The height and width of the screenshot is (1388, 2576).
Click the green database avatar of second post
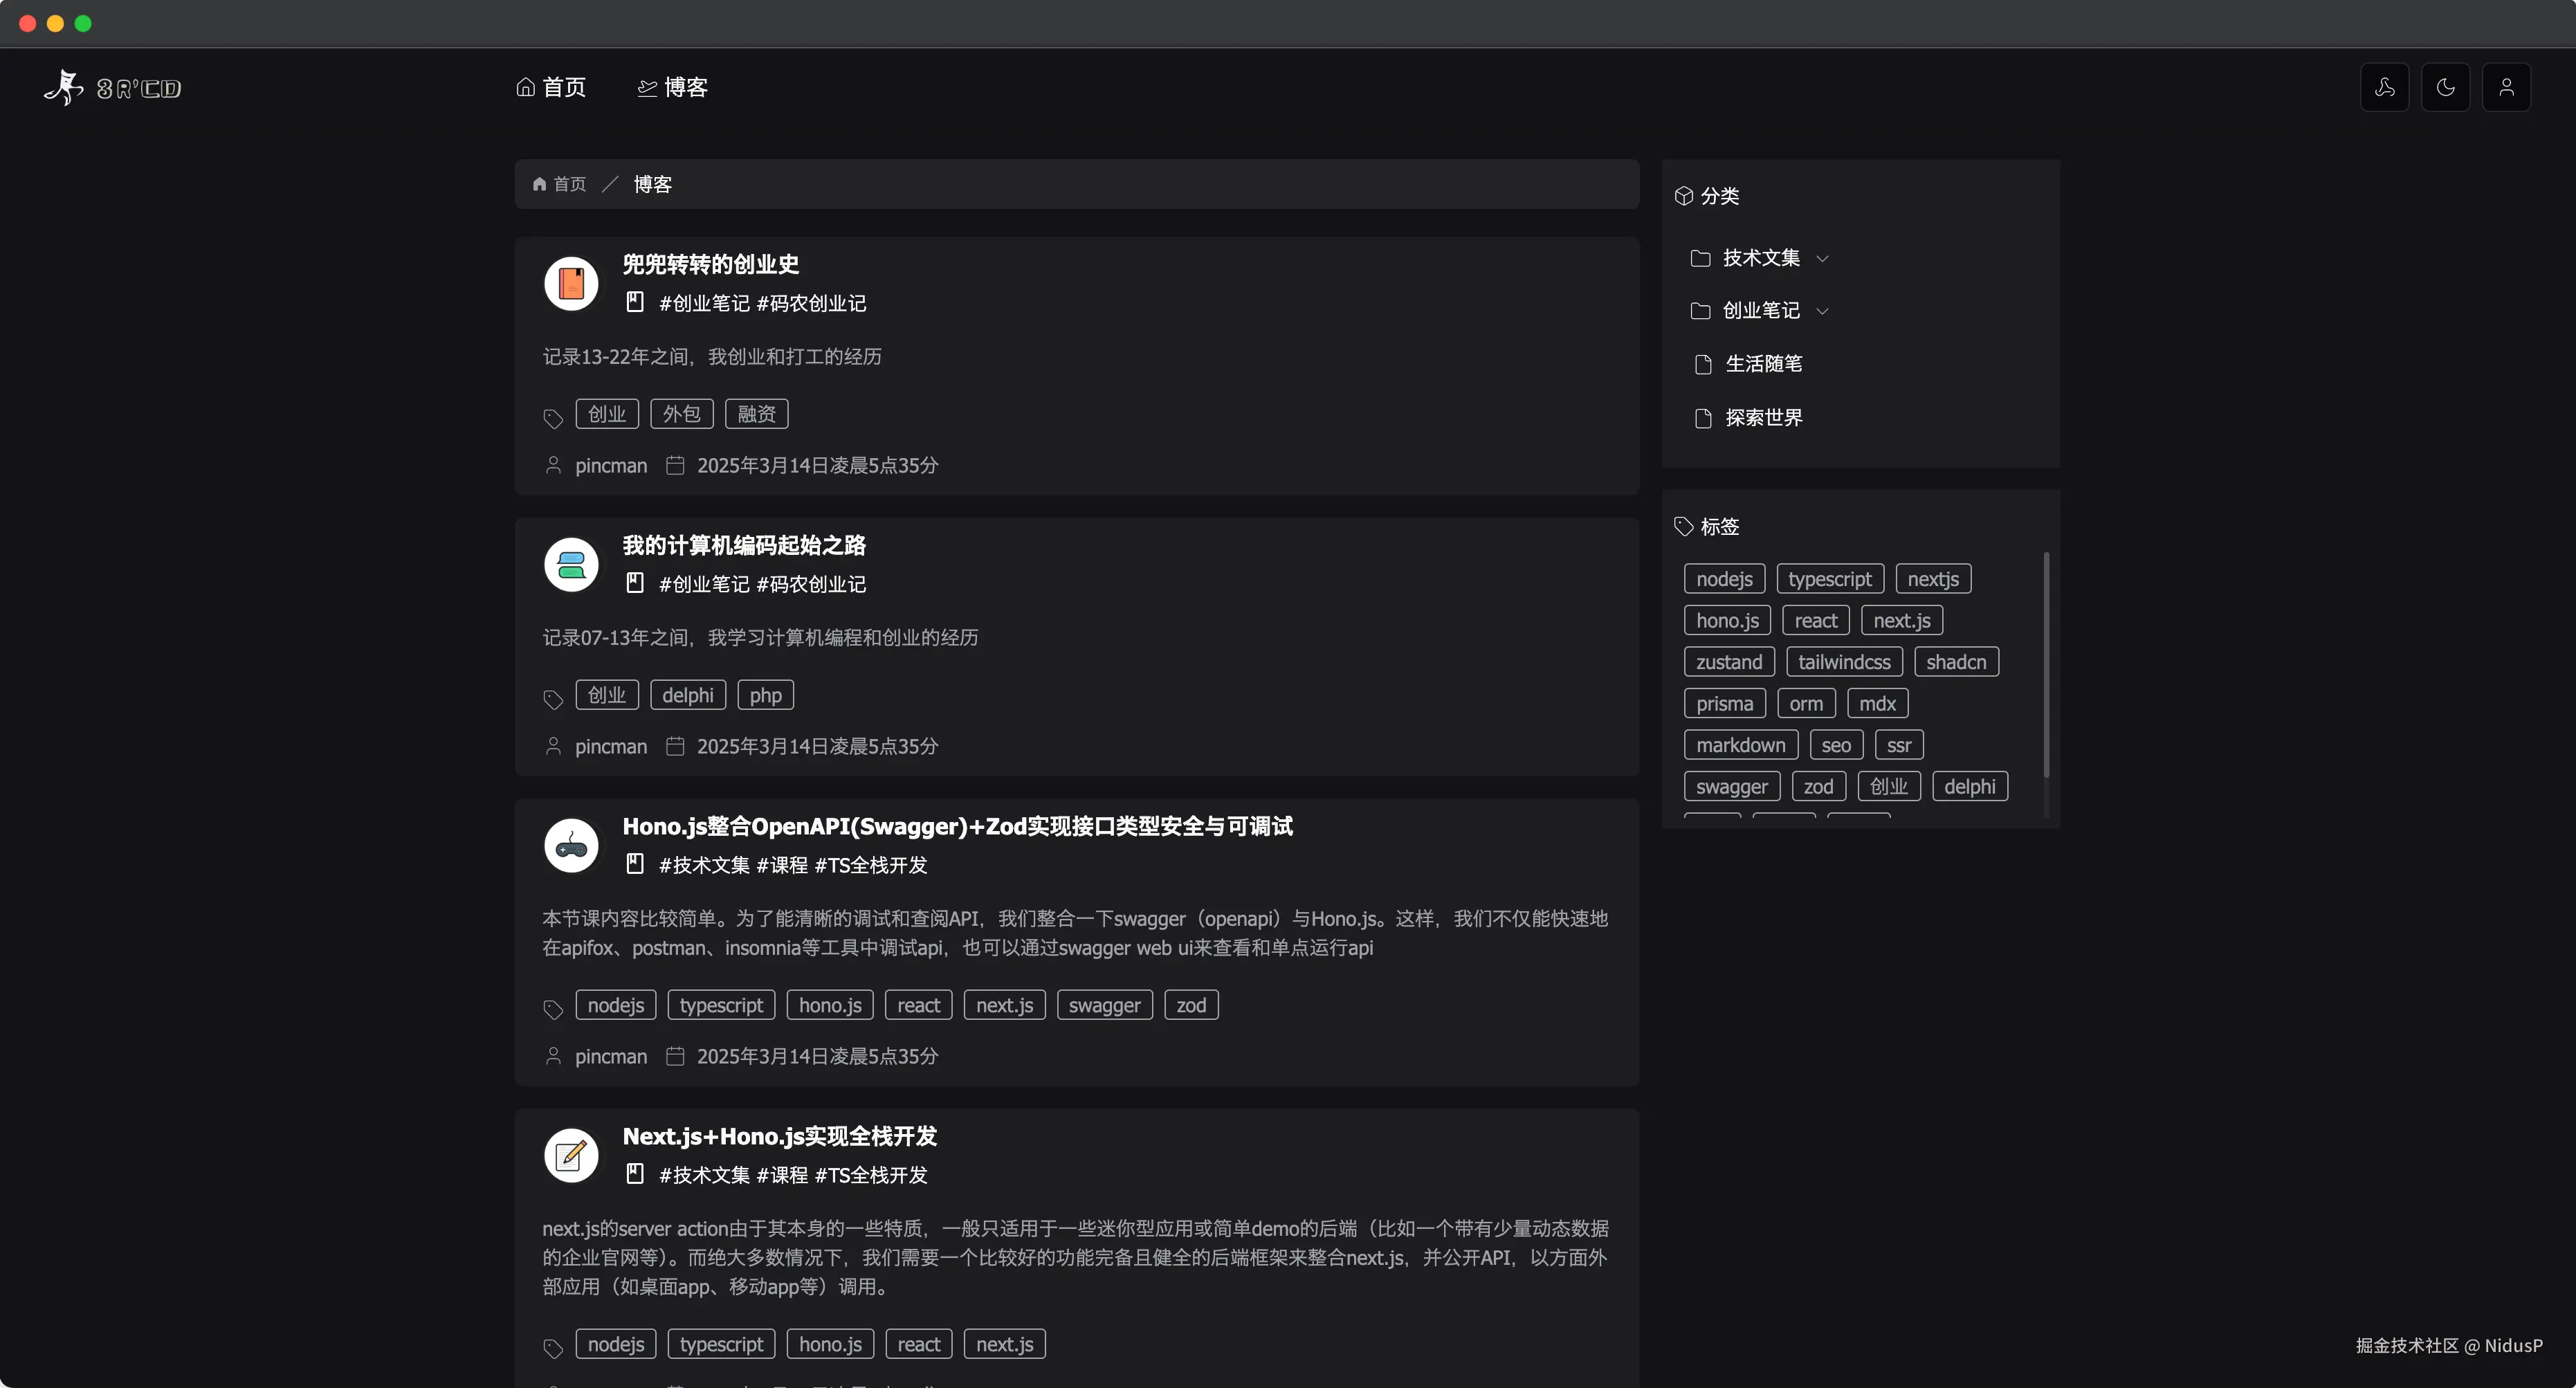pyautogui.click(x=571, y=565)
